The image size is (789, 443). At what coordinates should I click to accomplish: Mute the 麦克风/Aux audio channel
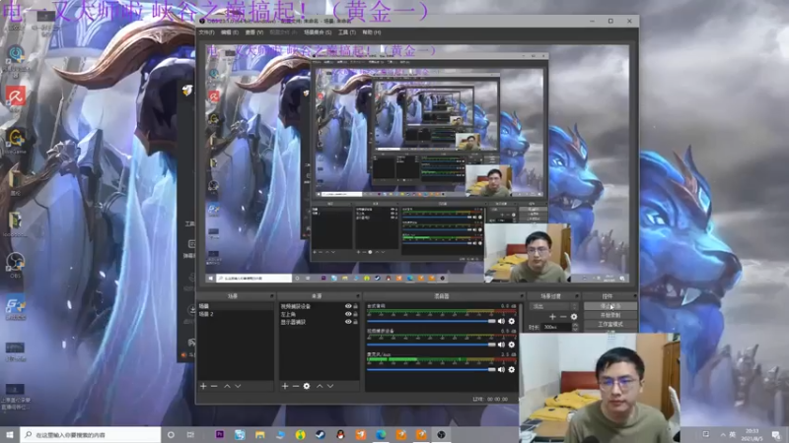(x=501, y=369)
